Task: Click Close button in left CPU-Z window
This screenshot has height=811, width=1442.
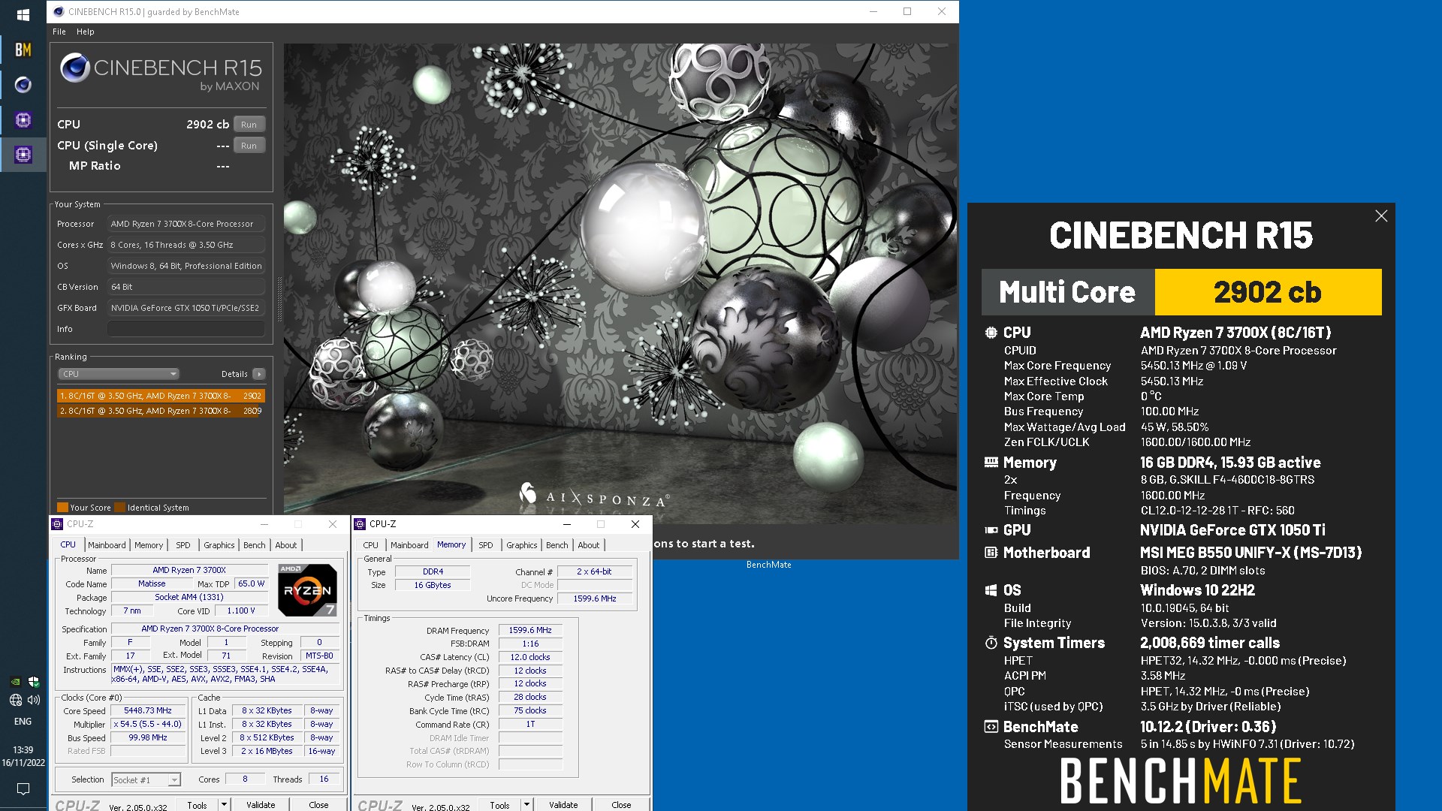Action: 318,805
